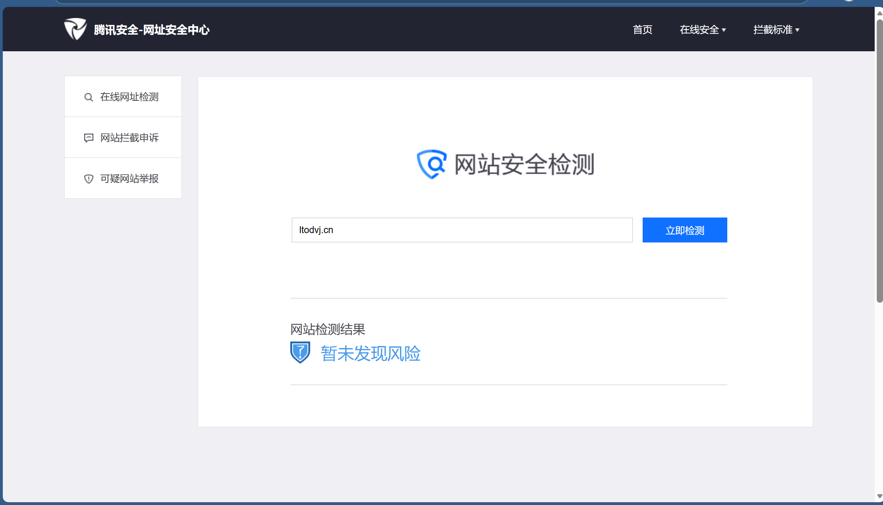
Task: Open 在线网址检测 sidebar item
Action: click(129, 97)
